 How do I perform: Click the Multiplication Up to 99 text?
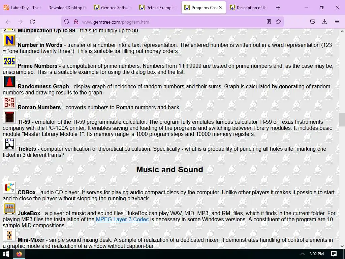coord(46,31)
